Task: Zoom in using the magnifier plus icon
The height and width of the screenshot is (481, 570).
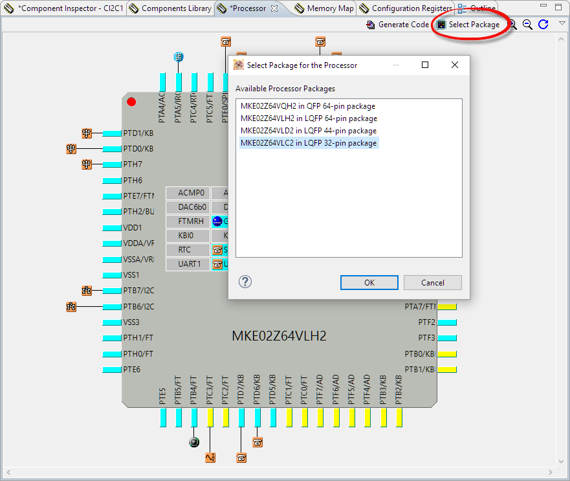Action: pyautogui.click(x=511, y=25)
